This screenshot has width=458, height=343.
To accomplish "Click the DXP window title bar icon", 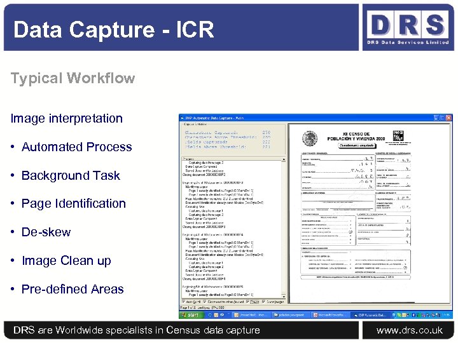I will pos(182,118).
